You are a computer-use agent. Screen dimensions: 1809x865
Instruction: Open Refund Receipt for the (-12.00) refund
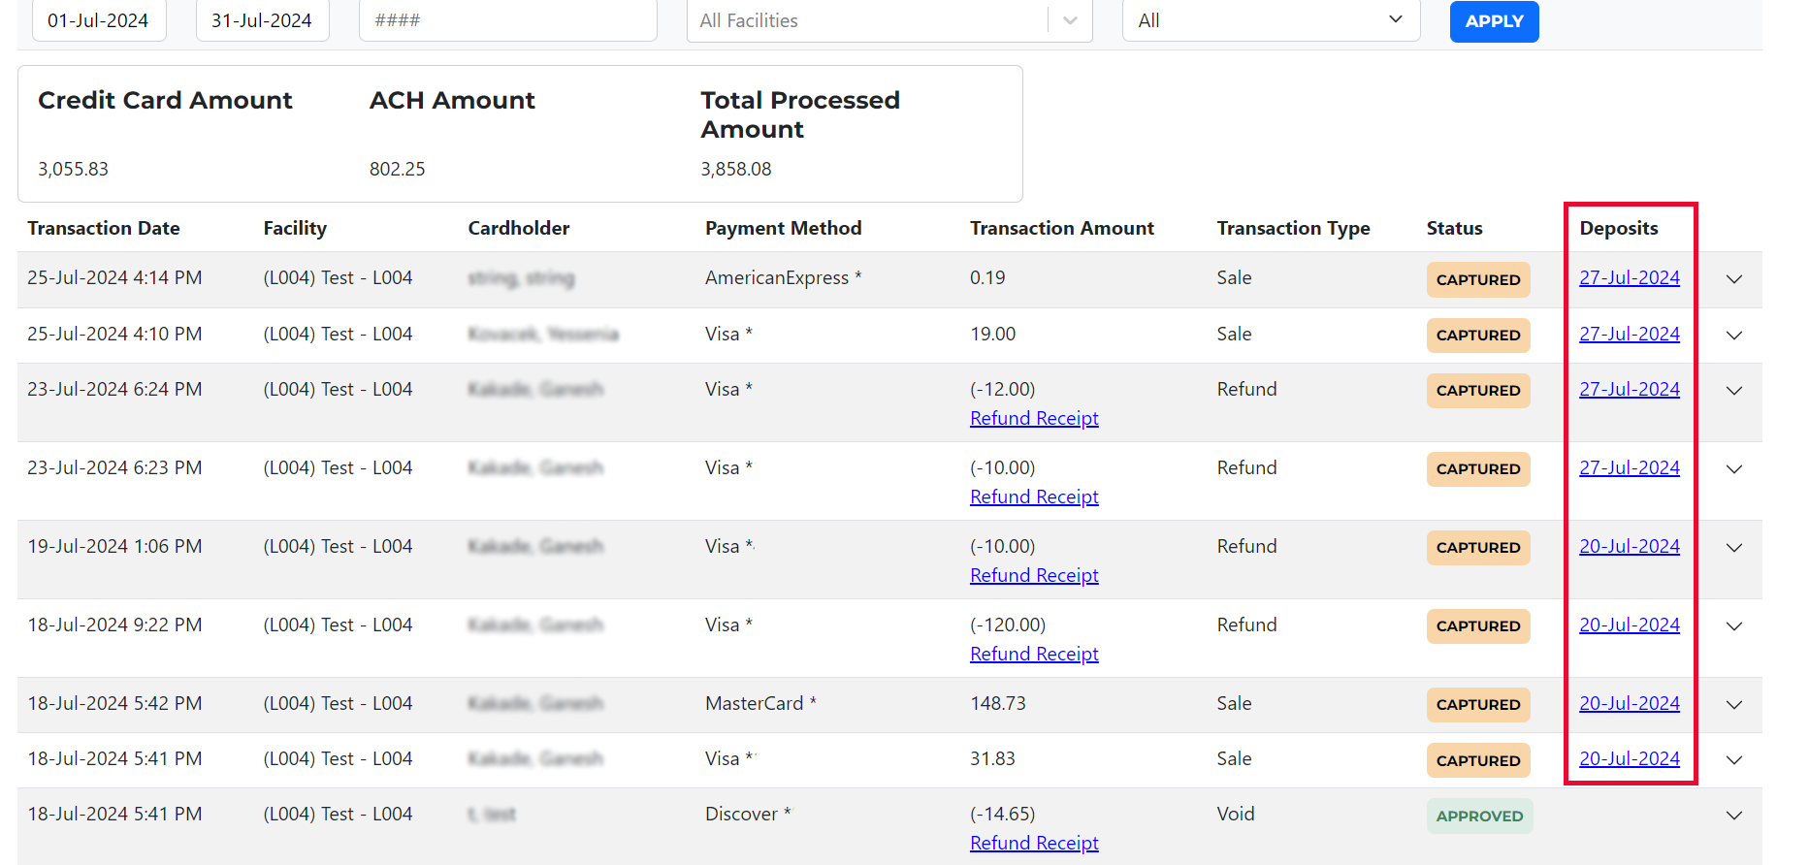[x=1034, y=419]
